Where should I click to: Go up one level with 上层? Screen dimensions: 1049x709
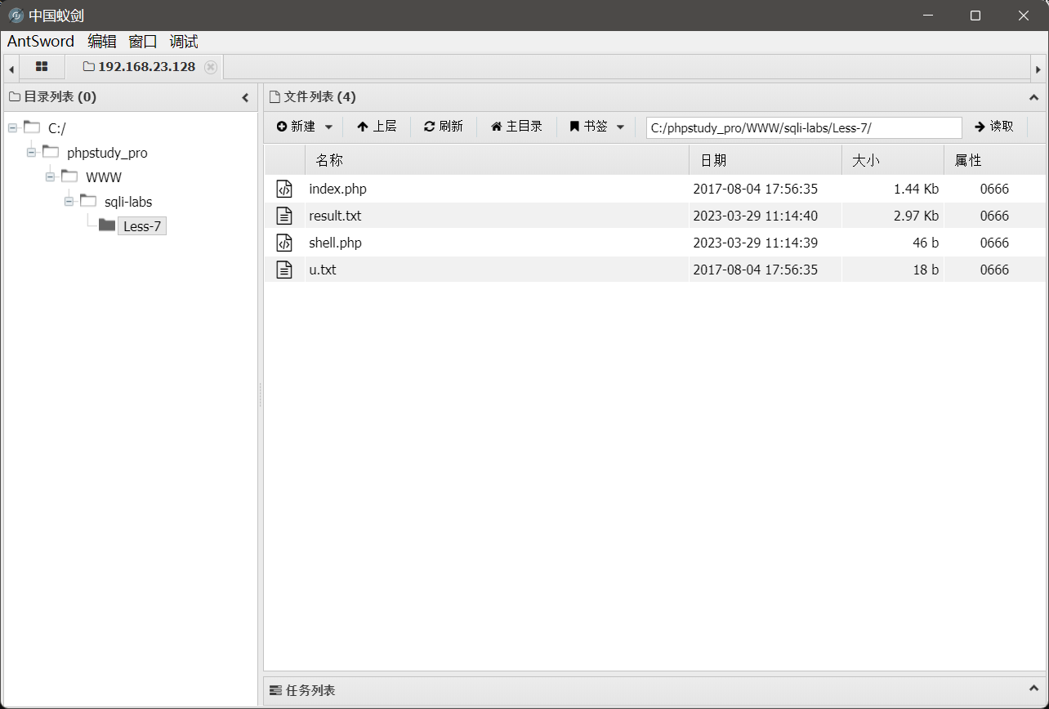[377, 127]
